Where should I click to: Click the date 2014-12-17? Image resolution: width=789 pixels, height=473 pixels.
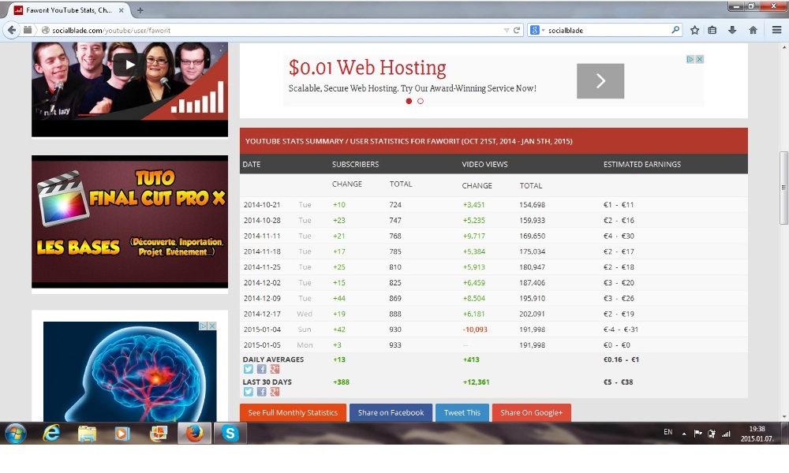click(262, 314)
